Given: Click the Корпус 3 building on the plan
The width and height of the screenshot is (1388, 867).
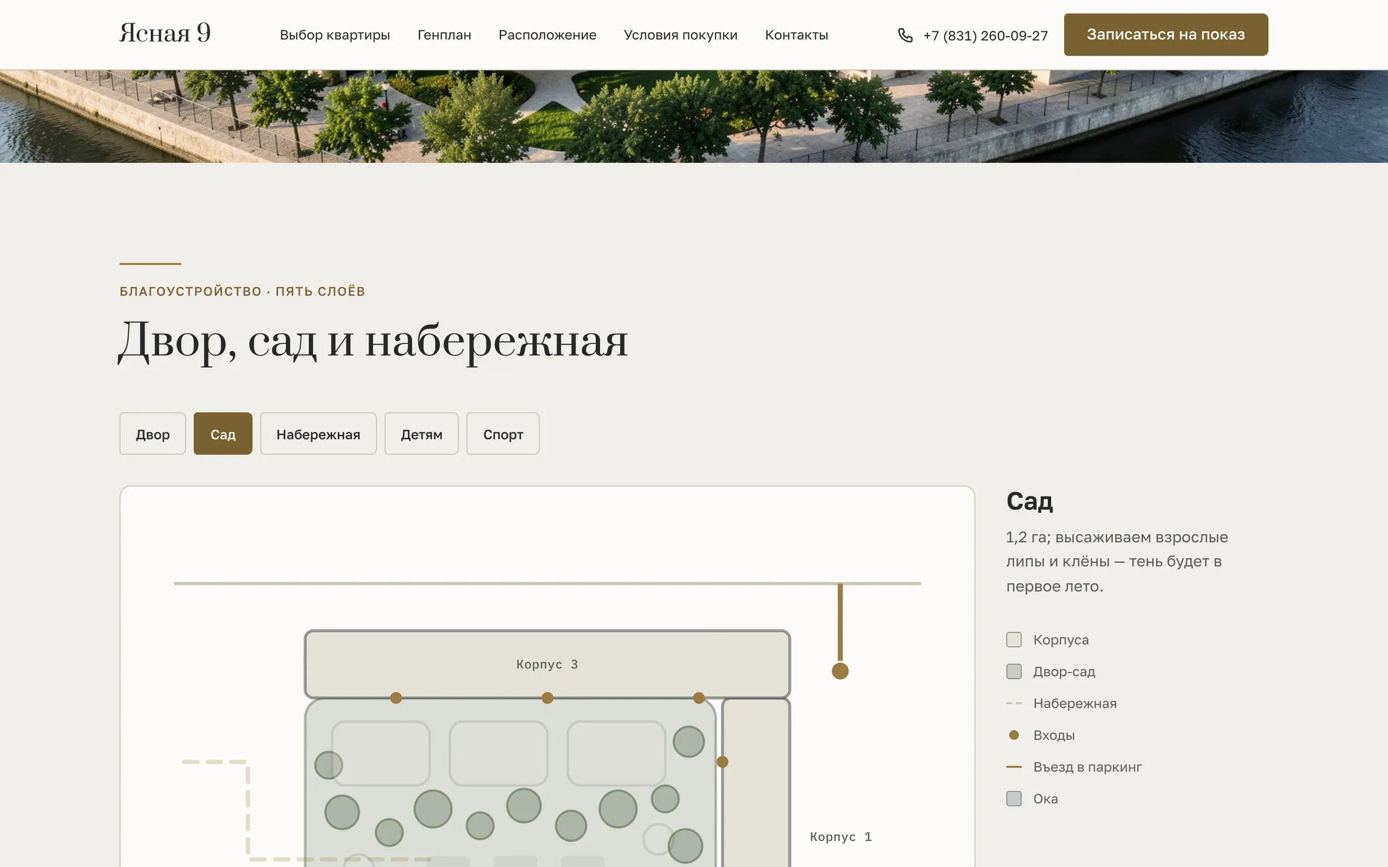Looking at the screenshot, I should [x=547, y=664].
